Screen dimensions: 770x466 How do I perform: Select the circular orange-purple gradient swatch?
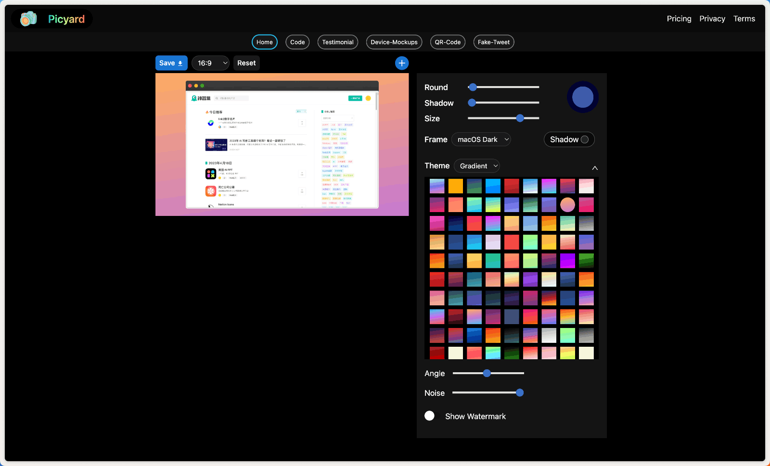point(567,205)
